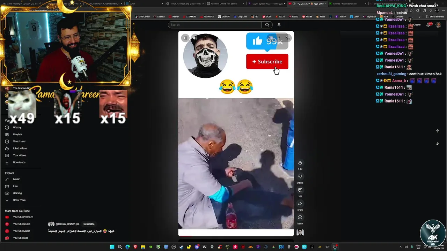This screenshot has height=251, width=447.
Task: Open the ChatGPT bookmark
Action: click(224, 17)
